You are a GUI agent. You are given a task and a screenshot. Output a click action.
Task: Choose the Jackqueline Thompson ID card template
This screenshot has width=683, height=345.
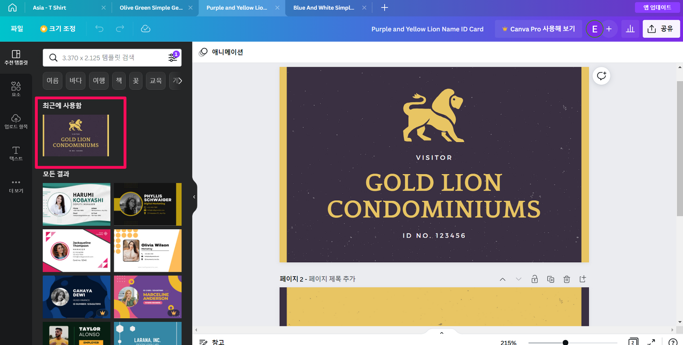point(76,250)
